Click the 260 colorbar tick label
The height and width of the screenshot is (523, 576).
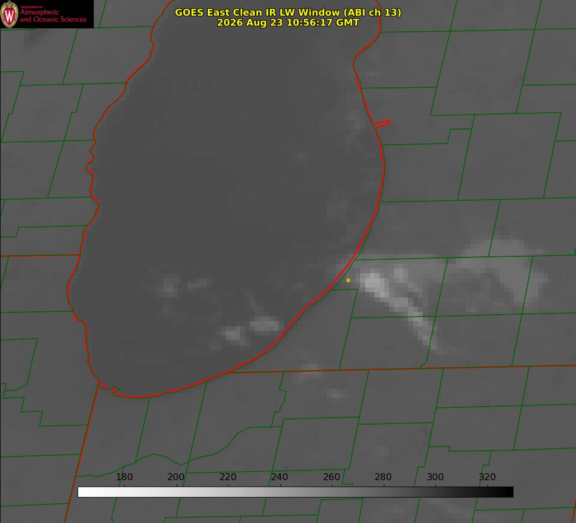331,477
